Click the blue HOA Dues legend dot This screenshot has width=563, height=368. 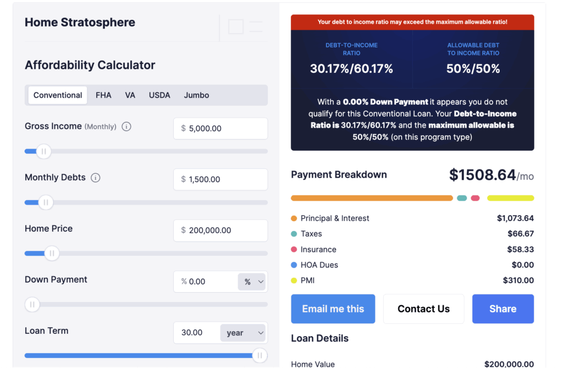[x=294, y=265]
